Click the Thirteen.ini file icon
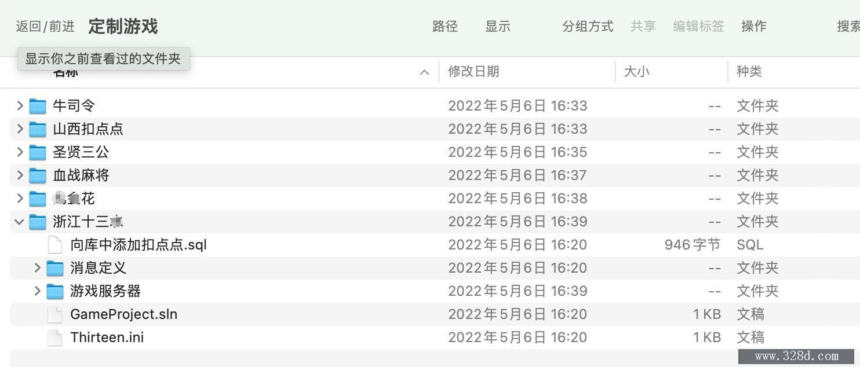This screenshot has width=860, height=367. click(55, 337)
